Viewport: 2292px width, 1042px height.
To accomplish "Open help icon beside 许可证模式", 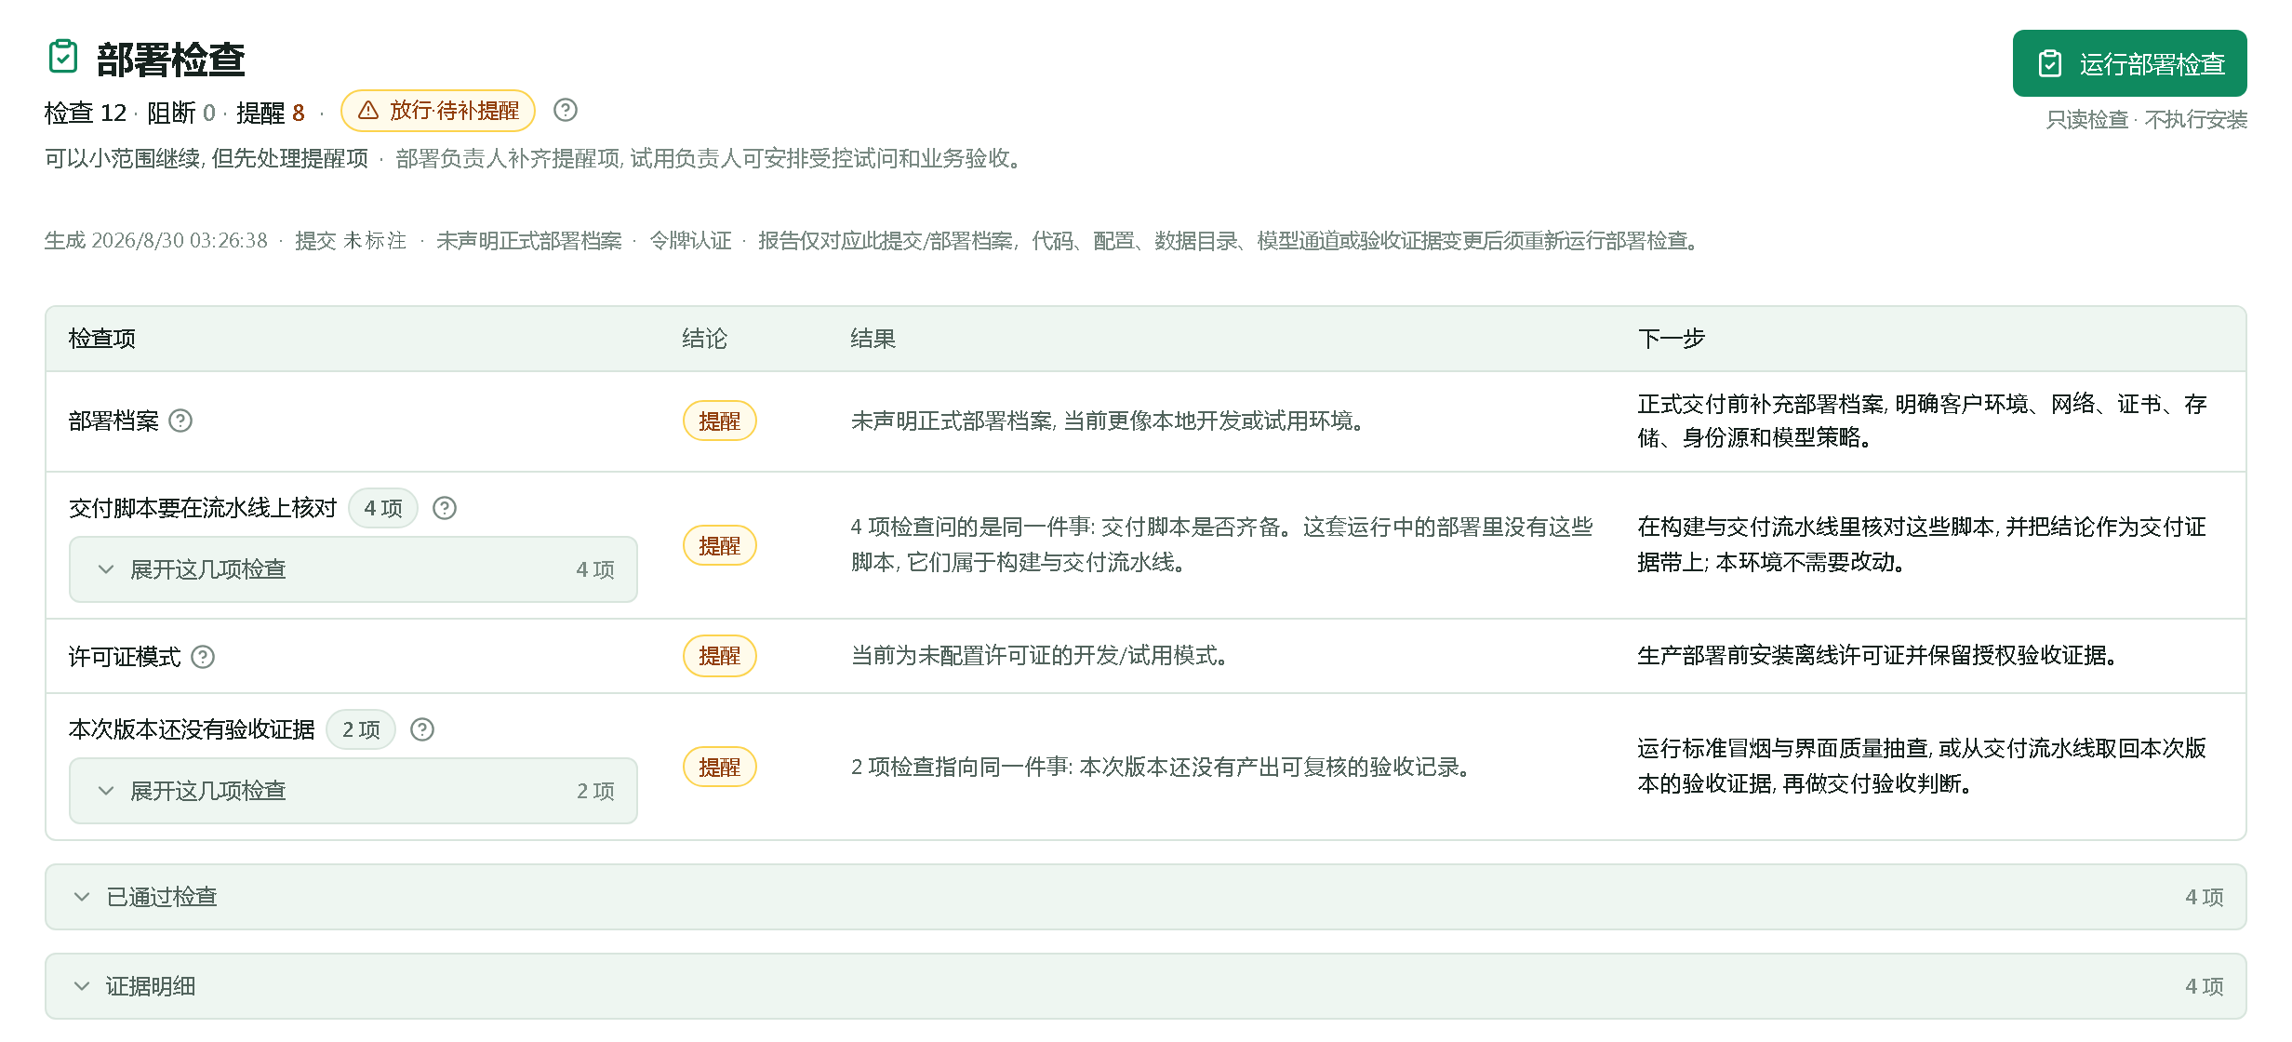I will [x=203, y=657].
